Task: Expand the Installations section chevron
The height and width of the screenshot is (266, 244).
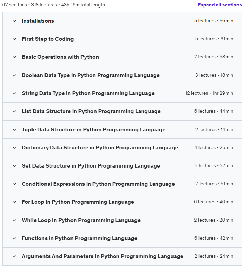Action: click(14, 21)
